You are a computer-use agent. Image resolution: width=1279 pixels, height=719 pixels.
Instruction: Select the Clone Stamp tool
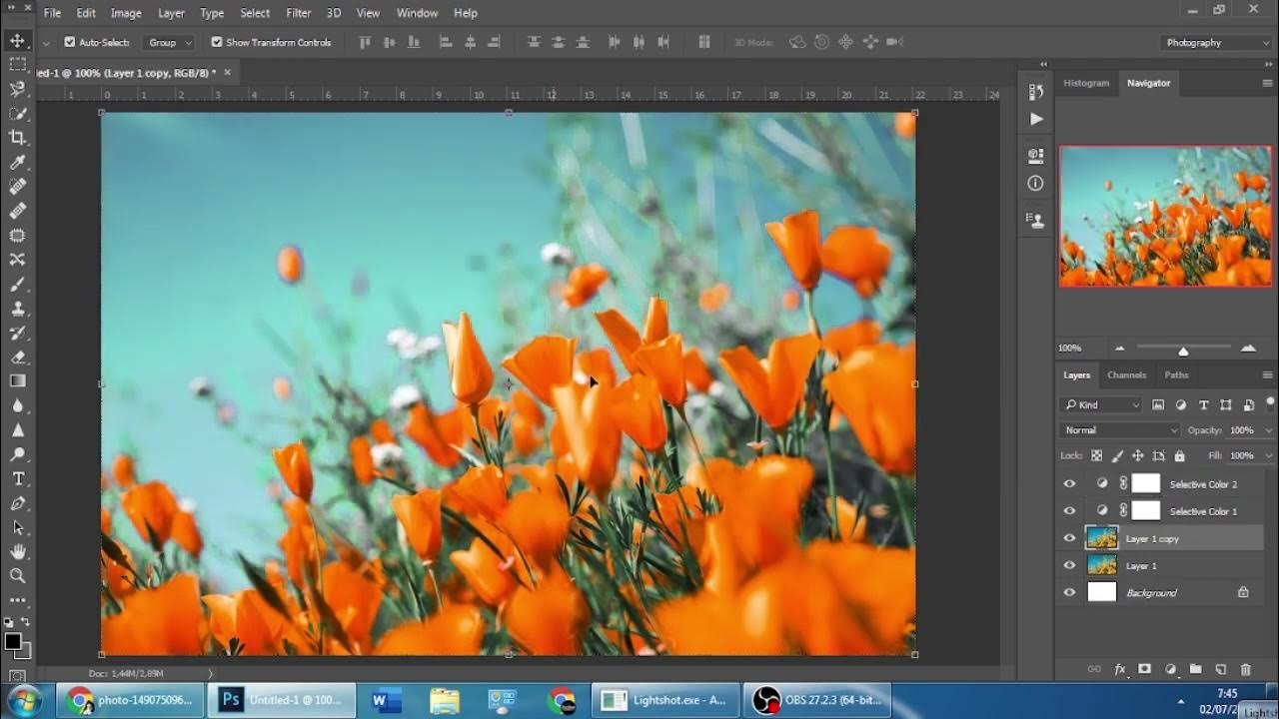tap(17, 308)
